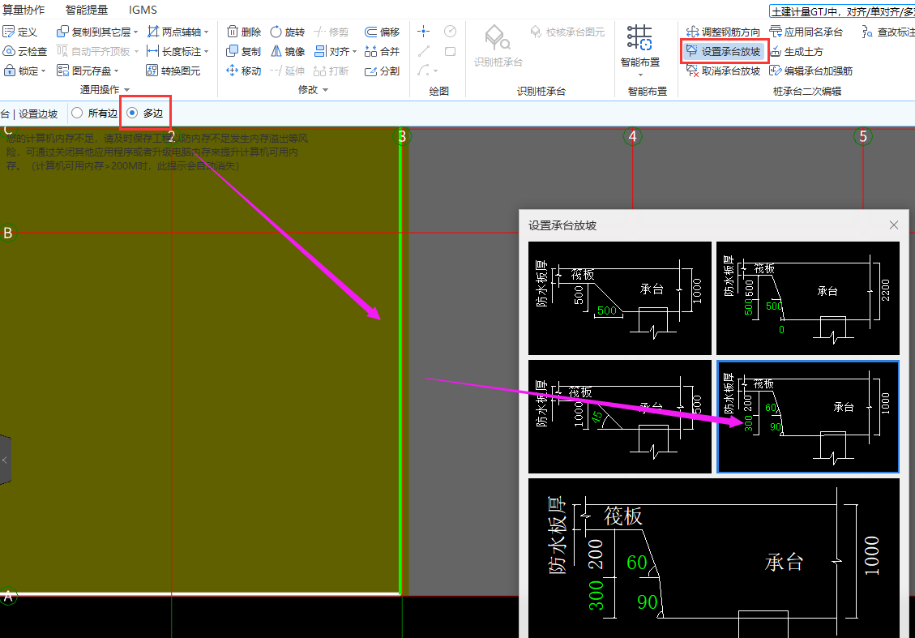
Task: Edit the 60 angle value in preview
Action: tap(637, 562)
